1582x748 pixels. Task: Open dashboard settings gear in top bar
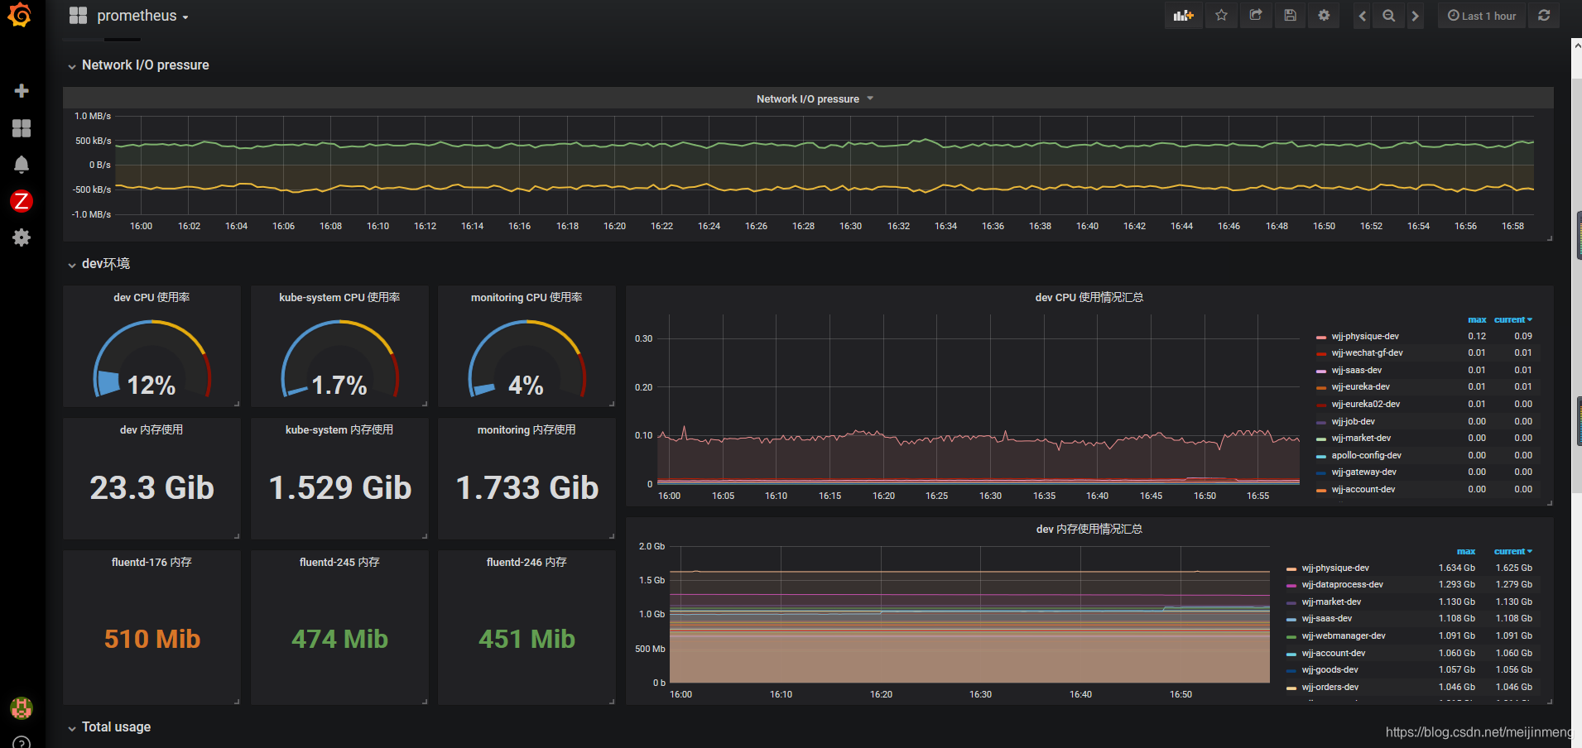1324,16
